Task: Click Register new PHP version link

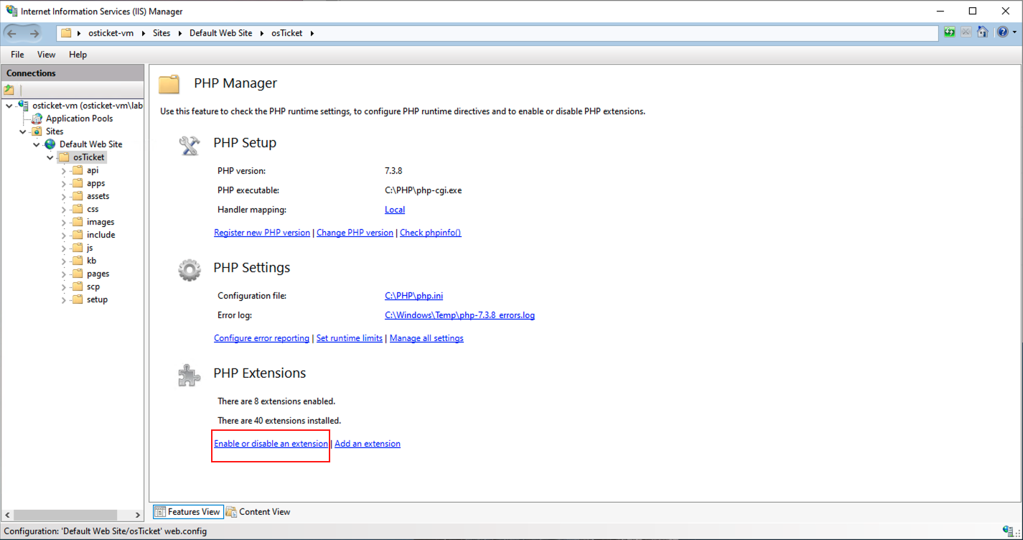Action: (x=262, y=233)
